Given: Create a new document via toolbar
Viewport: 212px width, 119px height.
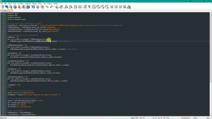Looking at the screenshot, I should click(x=2, y=7).
